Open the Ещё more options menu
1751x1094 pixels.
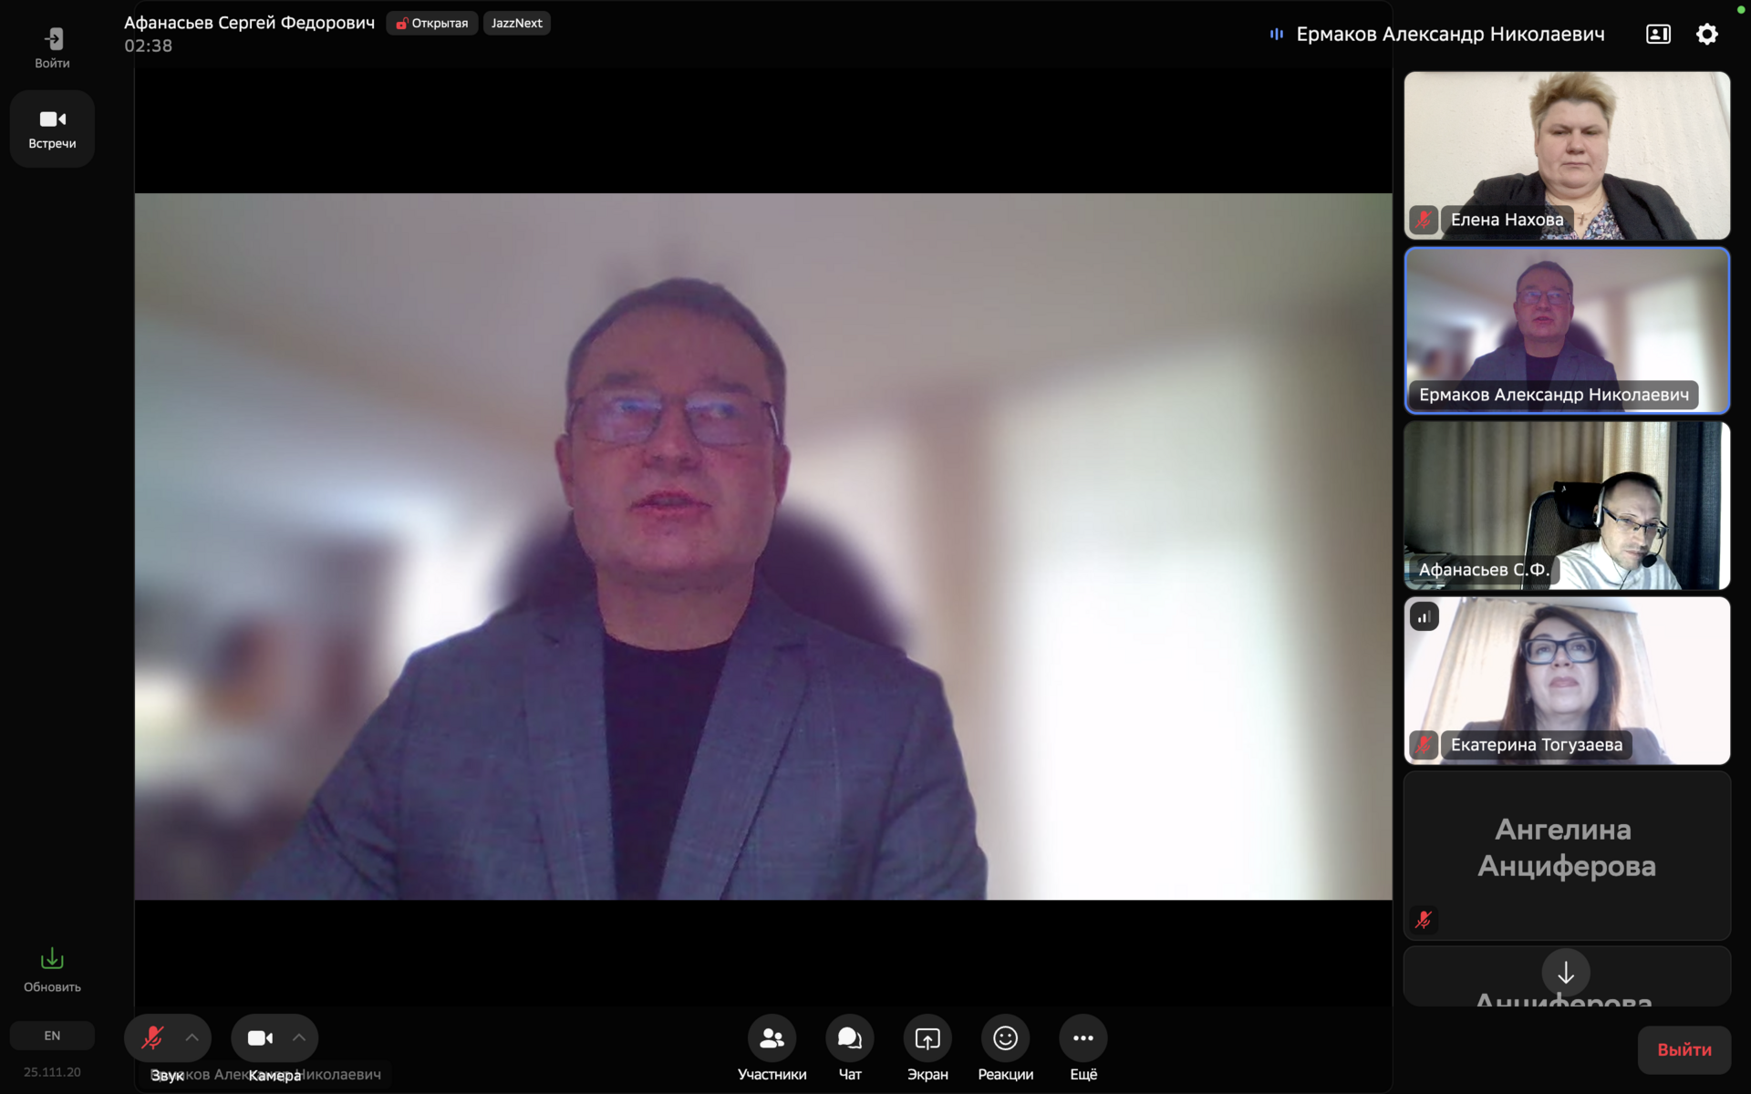tap(1083, 1038)
